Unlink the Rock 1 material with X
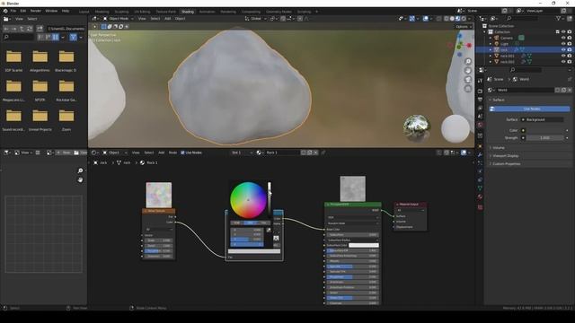 315,153
